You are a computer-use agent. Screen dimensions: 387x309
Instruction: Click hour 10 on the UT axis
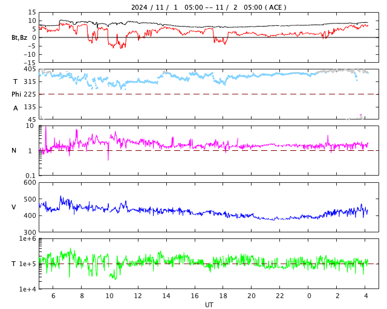click(109, 296)
